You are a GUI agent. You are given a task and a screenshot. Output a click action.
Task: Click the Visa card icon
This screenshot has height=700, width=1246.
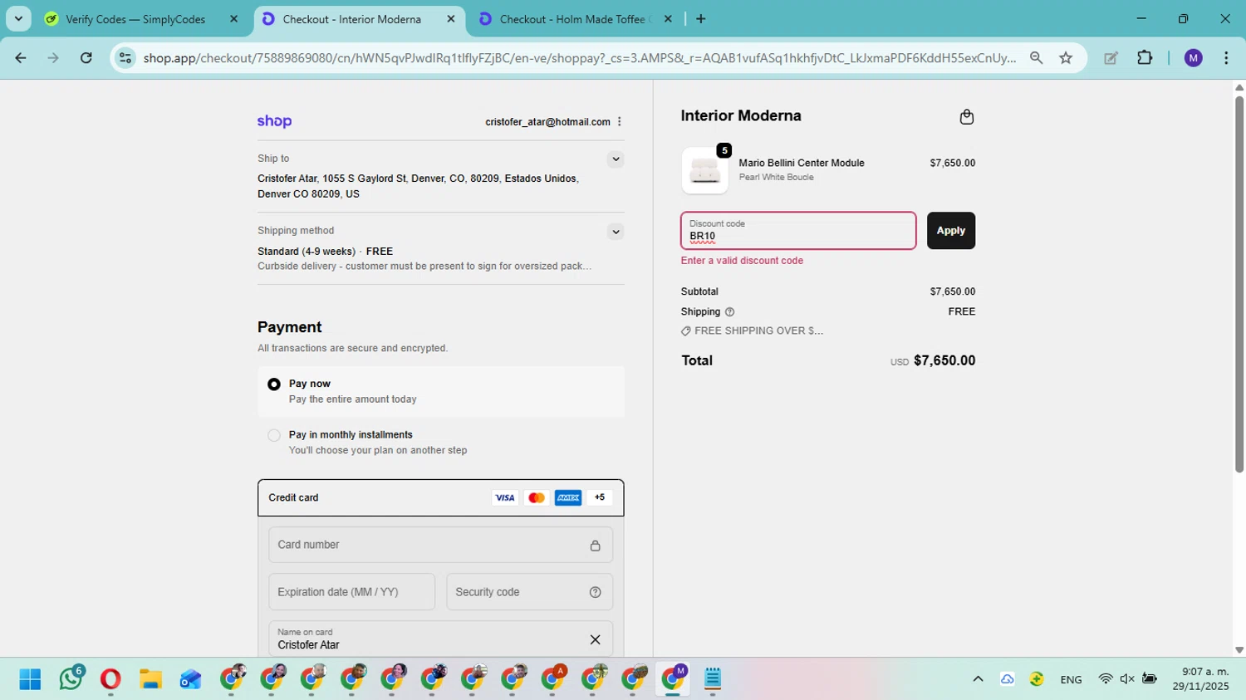pos(504,498)
